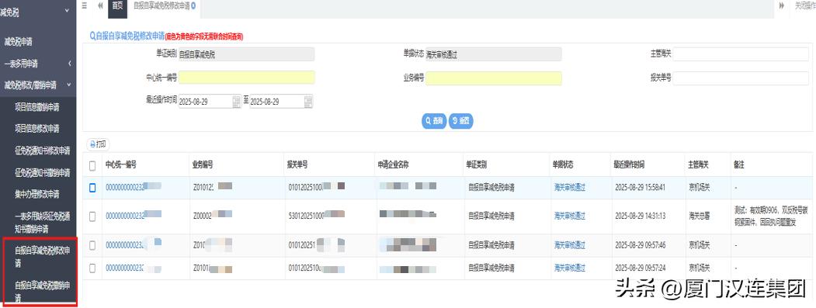The height and width of the screenshot is (308, 816).
Task: Open calendar picker for start date
Action: click(x=237, y=102)
